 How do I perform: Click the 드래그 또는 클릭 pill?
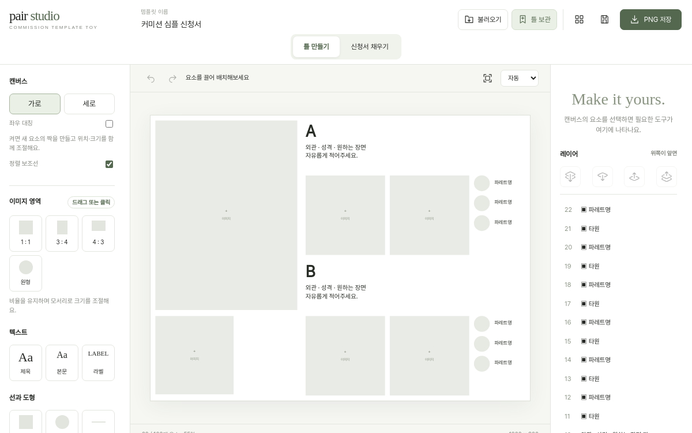pos(91,202)
